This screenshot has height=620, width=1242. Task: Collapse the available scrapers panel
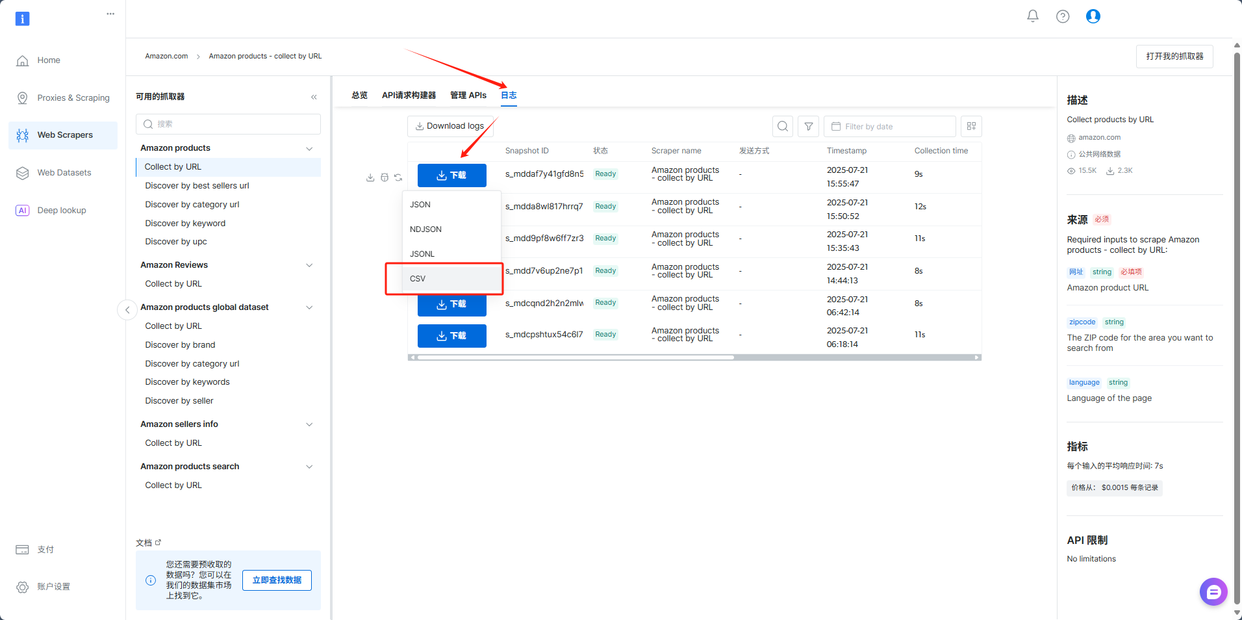tap(314, 97)
